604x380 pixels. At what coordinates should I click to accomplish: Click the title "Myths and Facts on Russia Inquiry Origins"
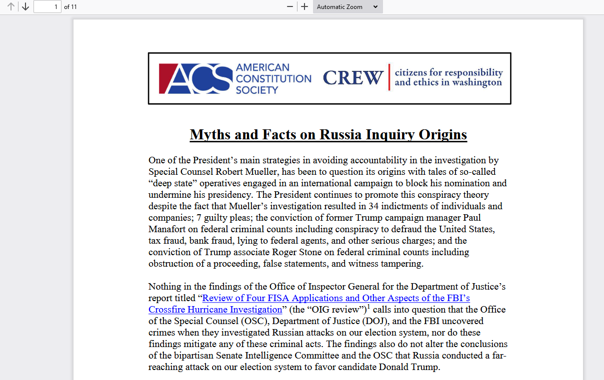328,134
